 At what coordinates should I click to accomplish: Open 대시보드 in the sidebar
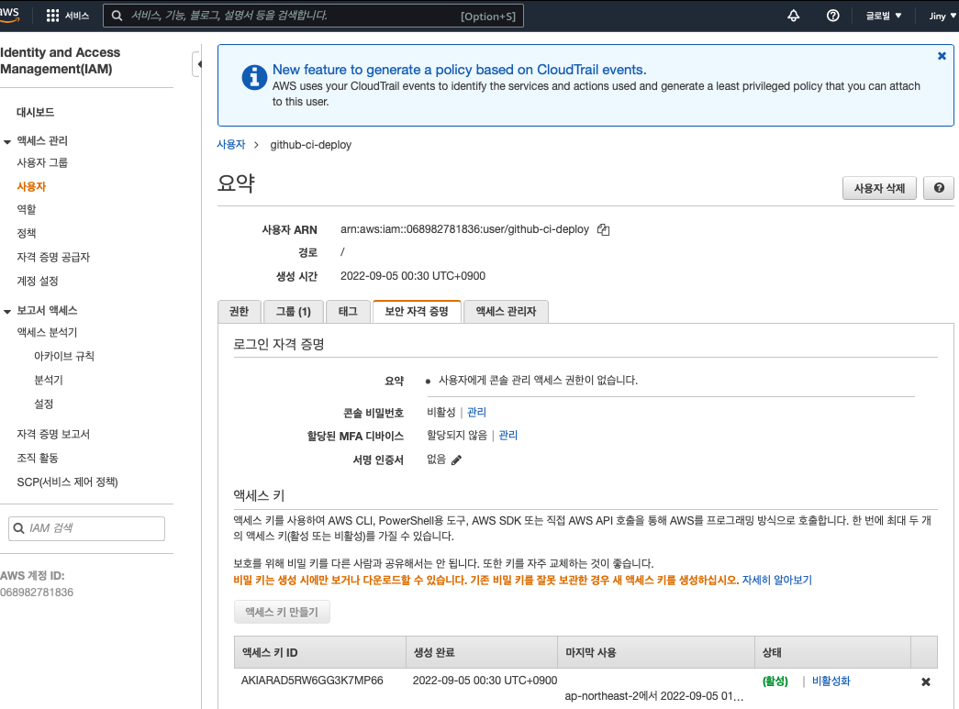[x=36, y=112]
